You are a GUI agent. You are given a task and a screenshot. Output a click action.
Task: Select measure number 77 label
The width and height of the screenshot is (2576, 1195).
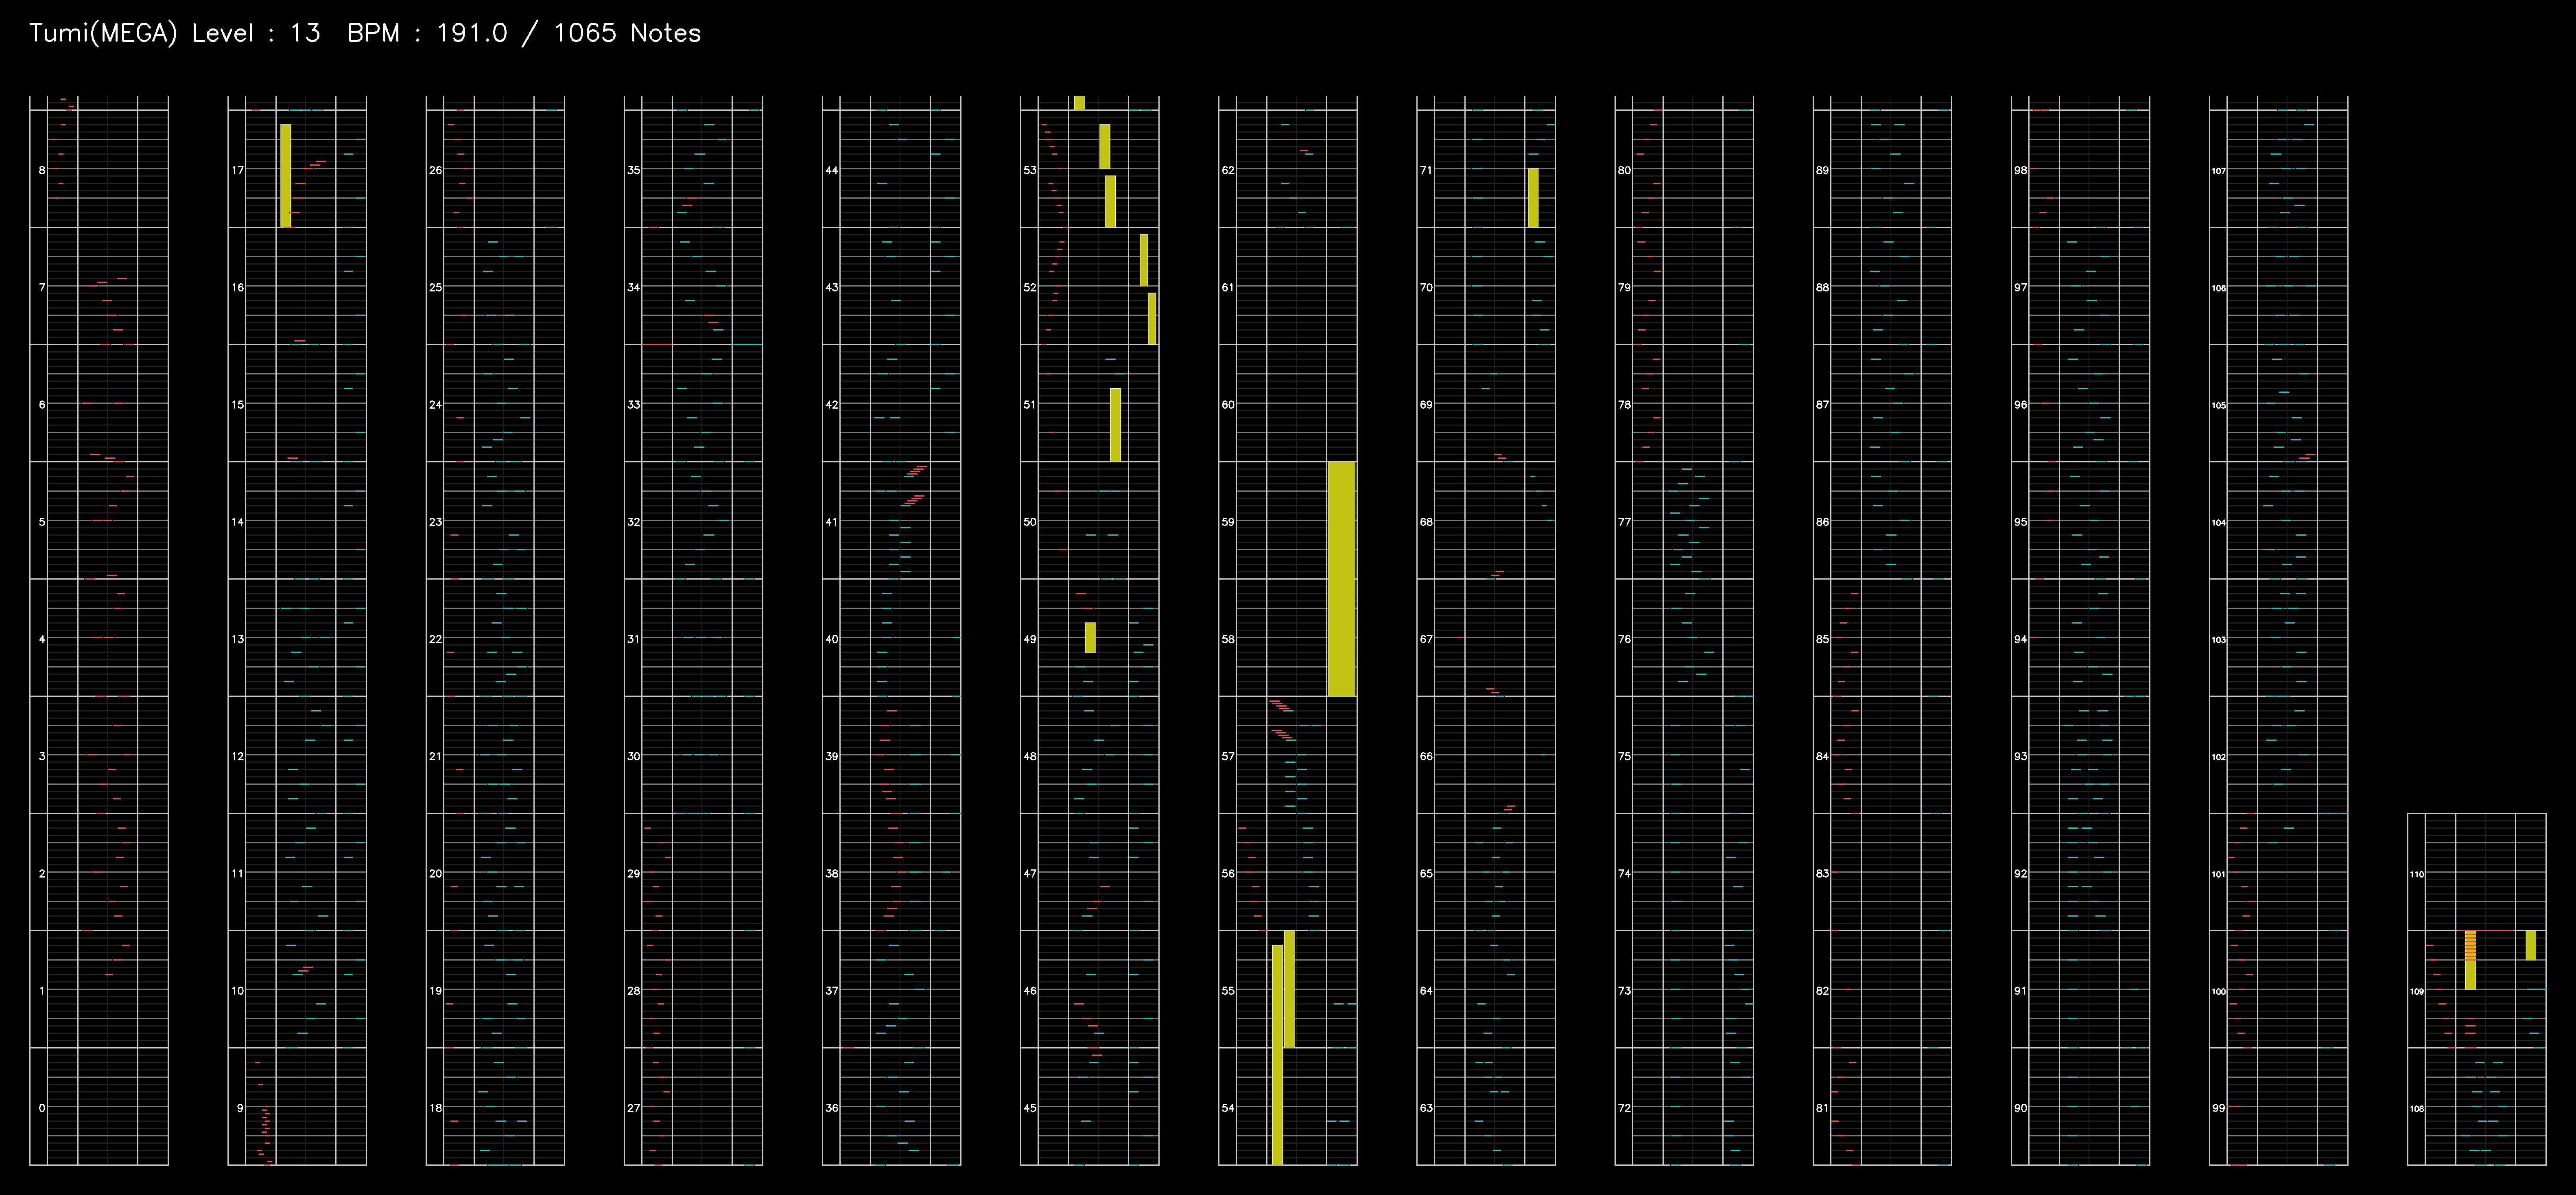(1624, 521)
